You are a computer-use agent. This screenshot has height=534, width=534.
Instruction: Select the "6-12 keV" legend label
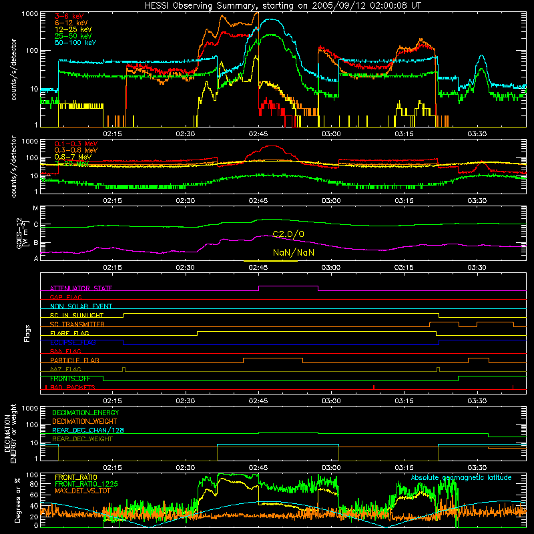71,23
